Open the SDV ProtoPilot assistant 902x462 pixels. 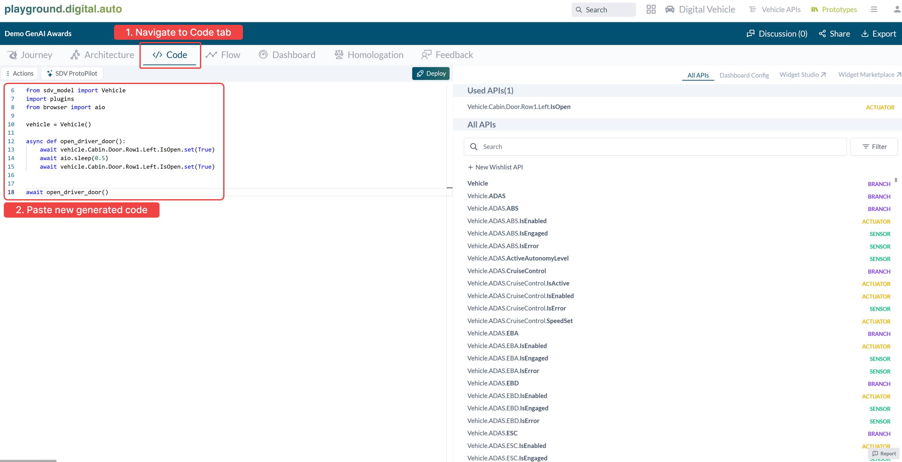(x=72, y=73)
